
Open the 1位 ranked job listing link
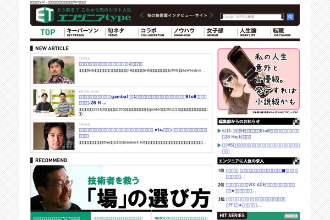click(262, 174)
